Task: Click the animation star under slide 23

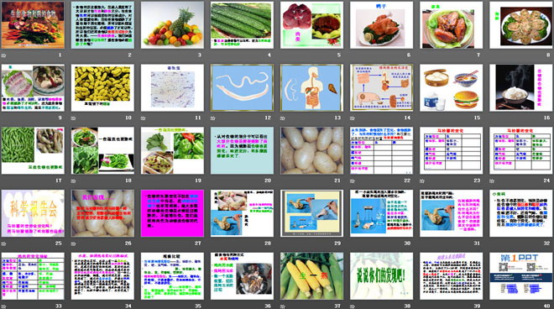Action: pos(422,181)
